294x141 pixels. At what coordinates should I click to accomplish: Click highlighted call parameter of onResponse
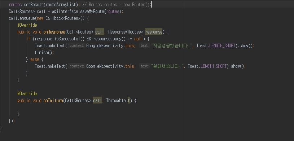tap(99, 32)
